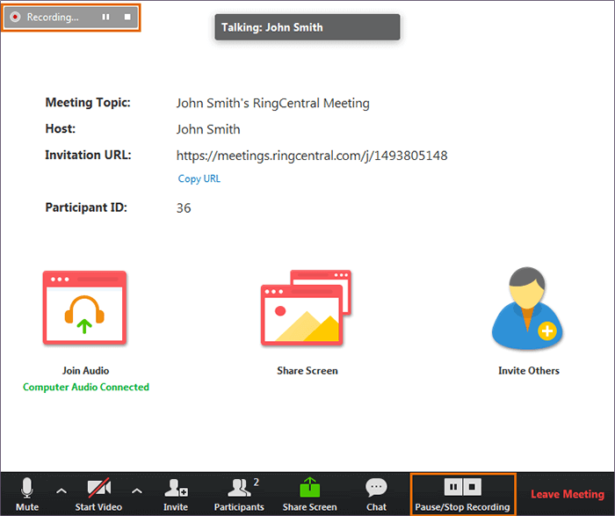Click the Talking: John Smith banner

[x=307, y=27]
